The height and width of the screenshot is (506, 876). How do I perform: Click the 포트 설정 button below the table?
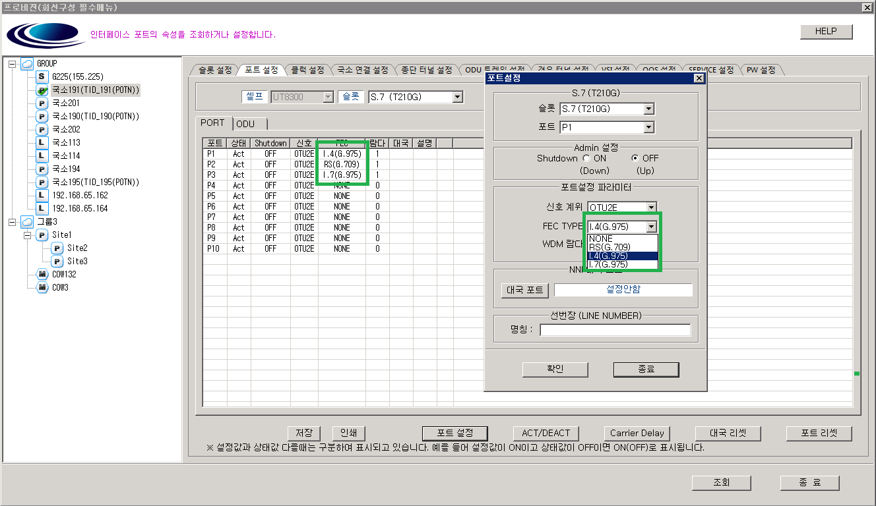(x=455, y=434)
